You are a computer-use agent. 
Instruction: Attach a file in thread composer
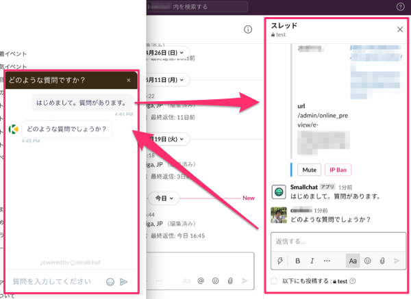[382, 261]
